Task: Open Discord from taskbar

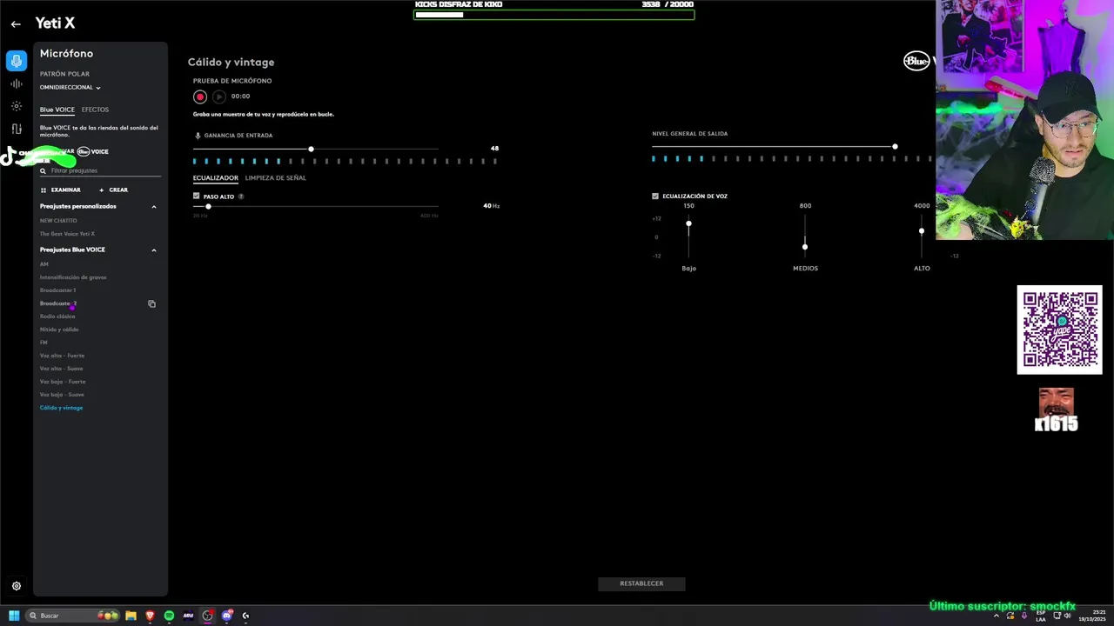Action: [x=226, y=616]
